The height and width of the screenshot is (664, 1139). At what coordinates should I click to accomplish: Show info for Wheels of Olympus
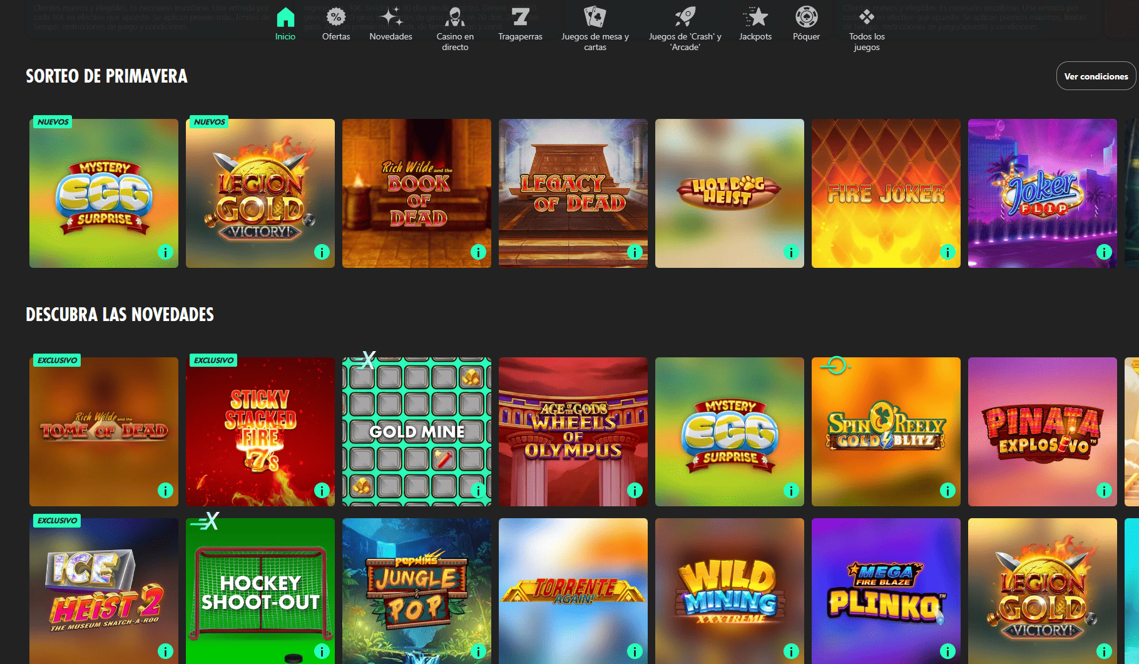(x=635, y=491)
